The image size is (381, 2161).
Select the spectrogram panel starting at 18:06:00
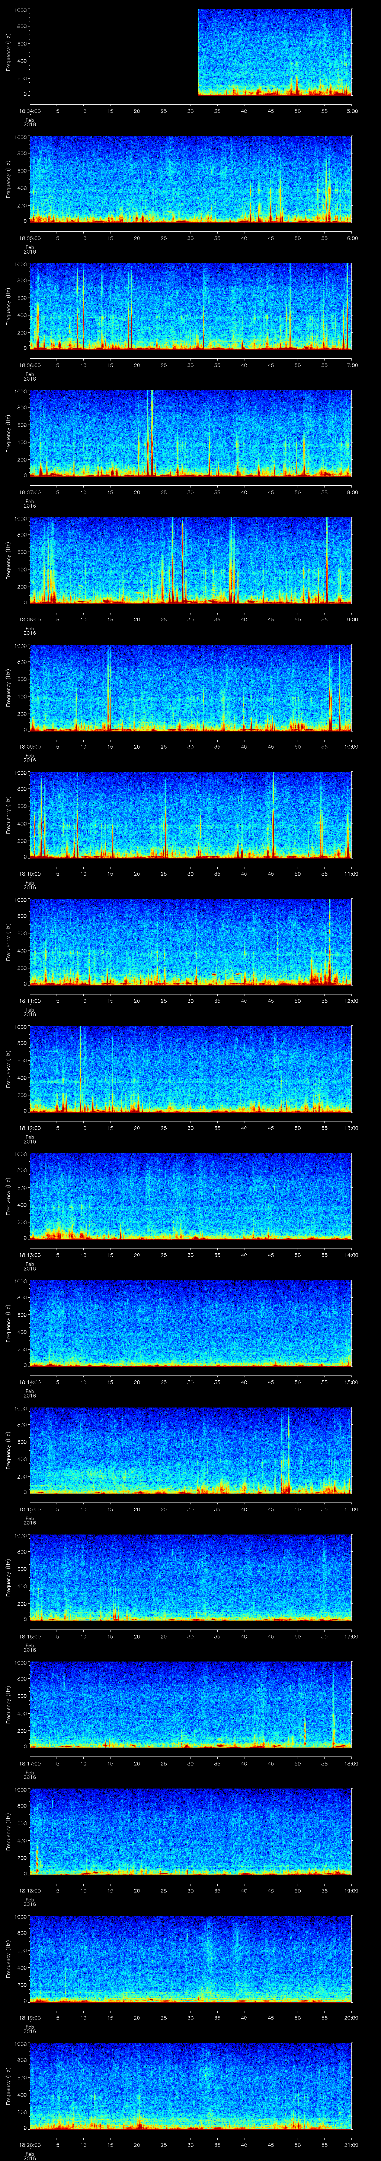click(x=190, y=306)
